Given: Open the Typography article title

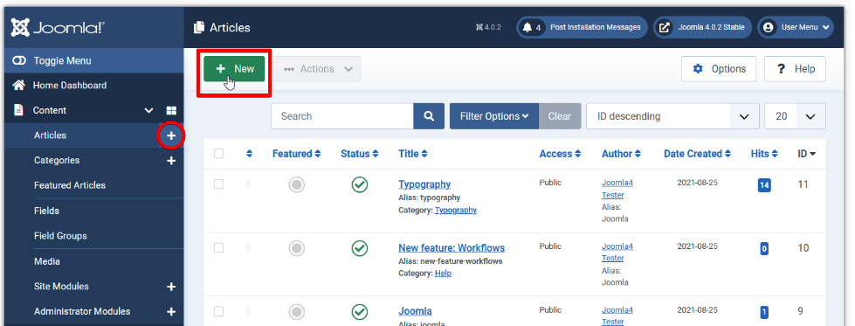Looking at the screenshot, I should [424, 184].
